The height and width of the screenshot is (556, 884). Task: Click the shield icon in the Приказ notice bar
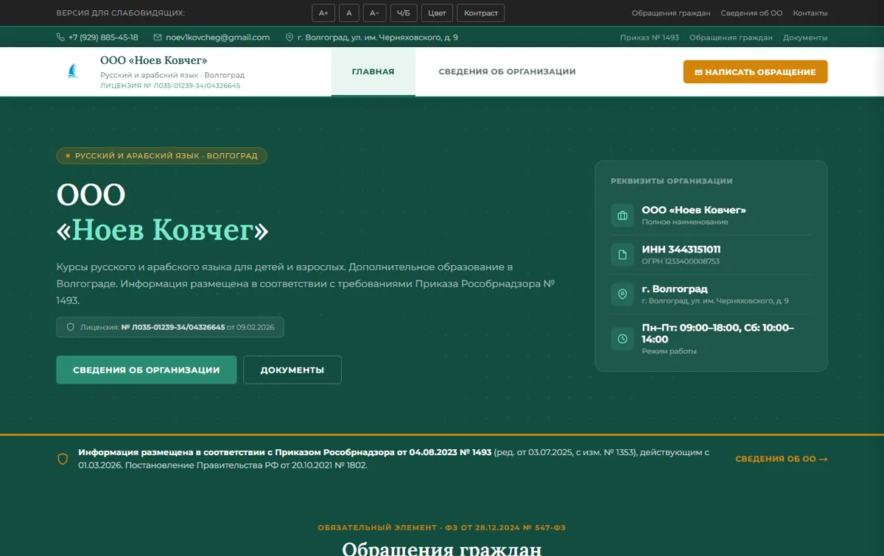(63, 459)
